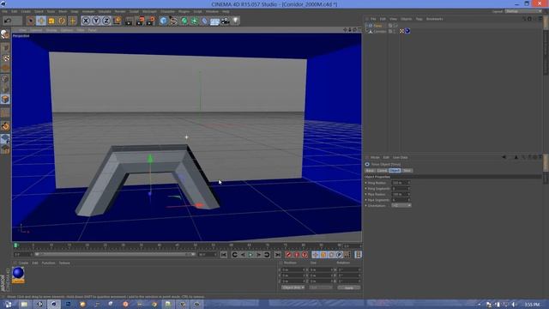Toggle Corridor visibility dots
This screenshot has height=309, width=549.
tap(395, 32)
